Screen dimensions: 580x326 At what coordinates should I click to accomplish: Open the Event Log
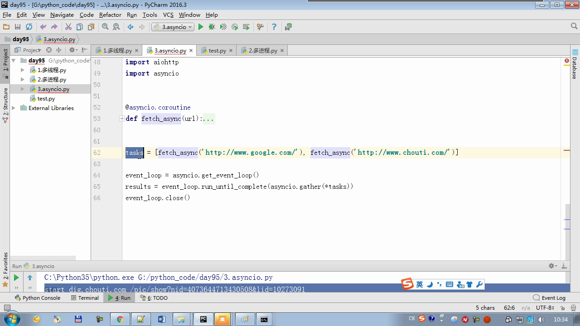[549, 298]
